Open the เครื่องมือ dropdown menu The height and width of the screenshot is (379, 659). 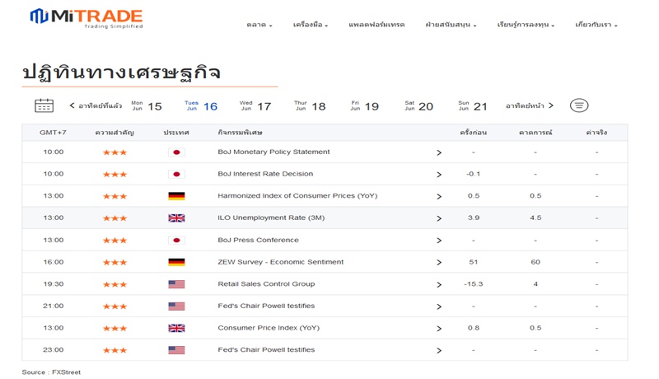pos(310,25)
